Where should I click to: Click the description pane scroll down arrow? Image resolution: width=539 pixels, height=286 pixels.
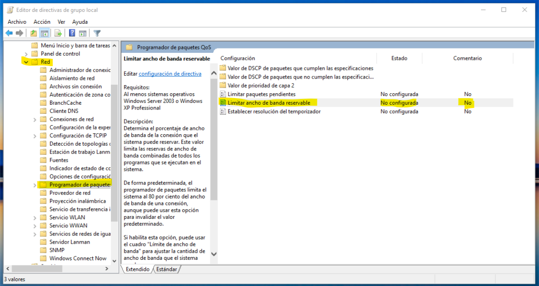tap(214, 254)
